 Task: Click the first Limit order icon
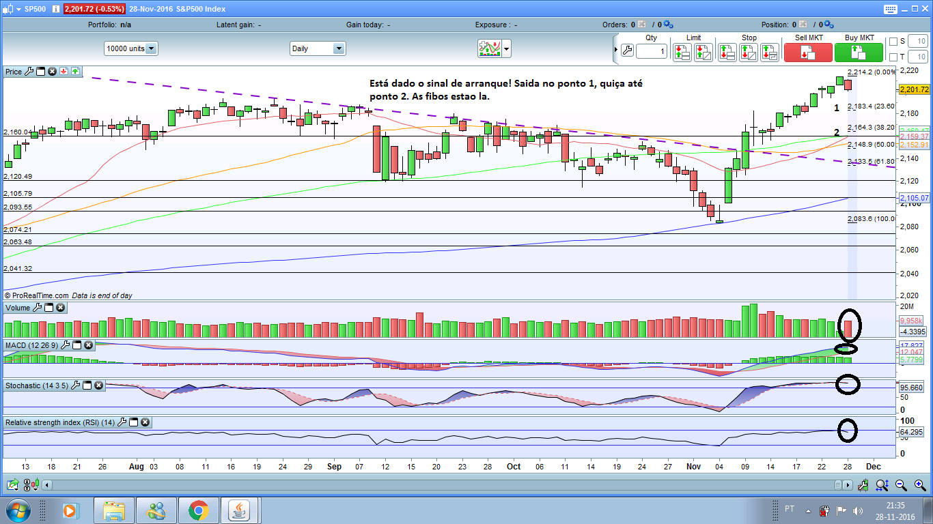(682, 53)
